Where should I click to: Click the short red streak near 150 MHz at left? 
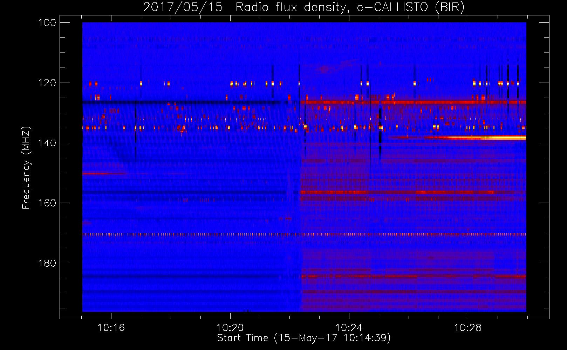pyautogui.click(x=104, y=173)
